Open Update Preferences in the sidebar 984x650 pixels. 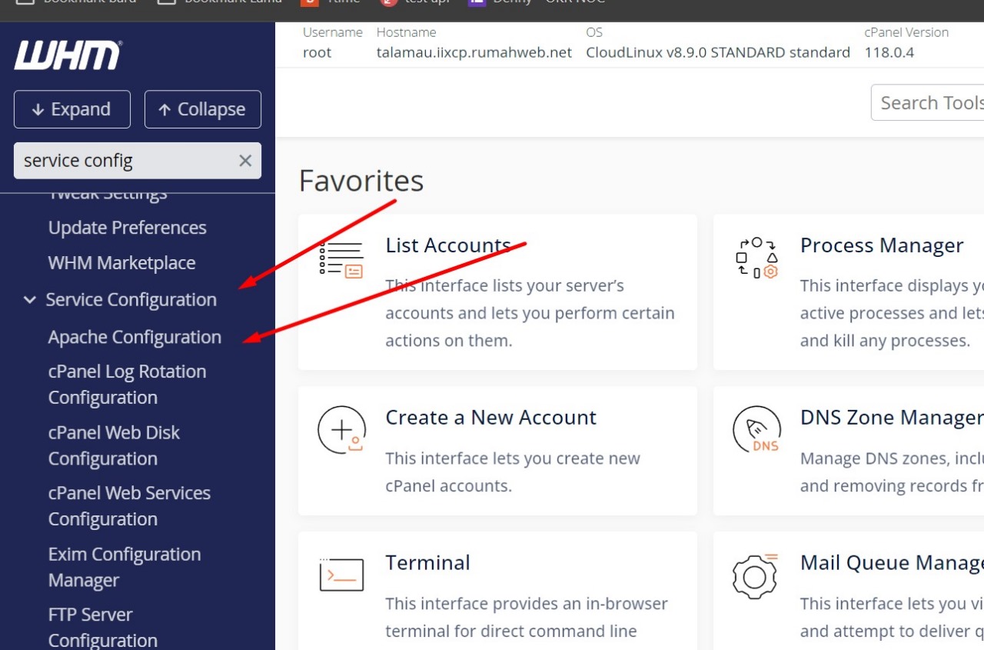[x=128, y=228]
